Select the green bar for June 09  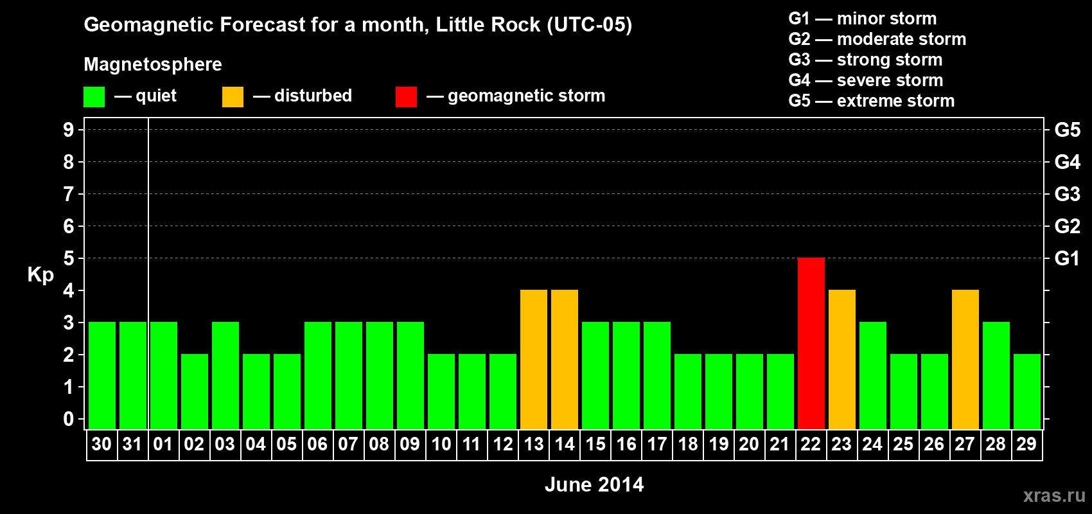410,376
